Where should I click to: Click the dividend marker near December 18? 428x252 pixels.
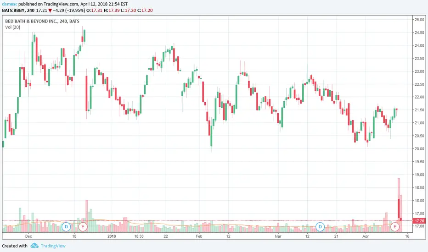pos(66,227)
